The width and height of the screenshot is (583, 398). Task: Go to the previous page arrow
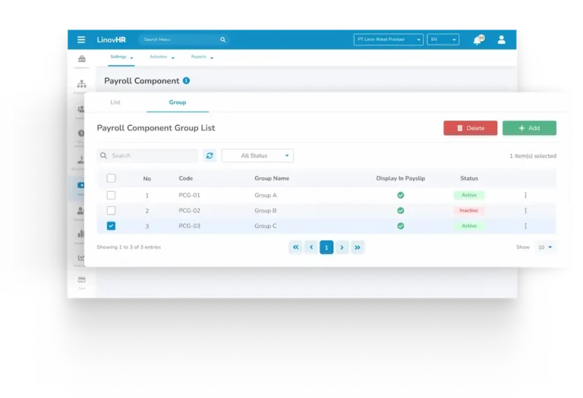311,247
